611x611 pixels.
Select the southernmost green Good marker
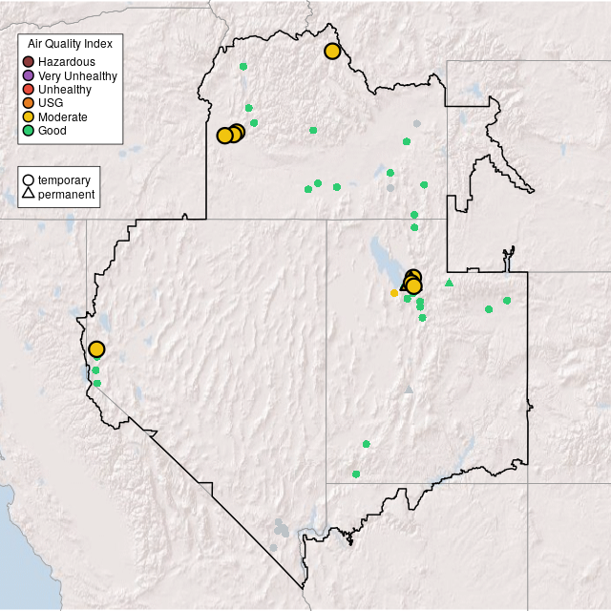356,474
